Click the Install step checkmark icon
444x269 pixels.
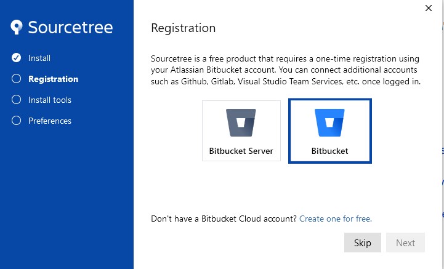tap(17, 58)
